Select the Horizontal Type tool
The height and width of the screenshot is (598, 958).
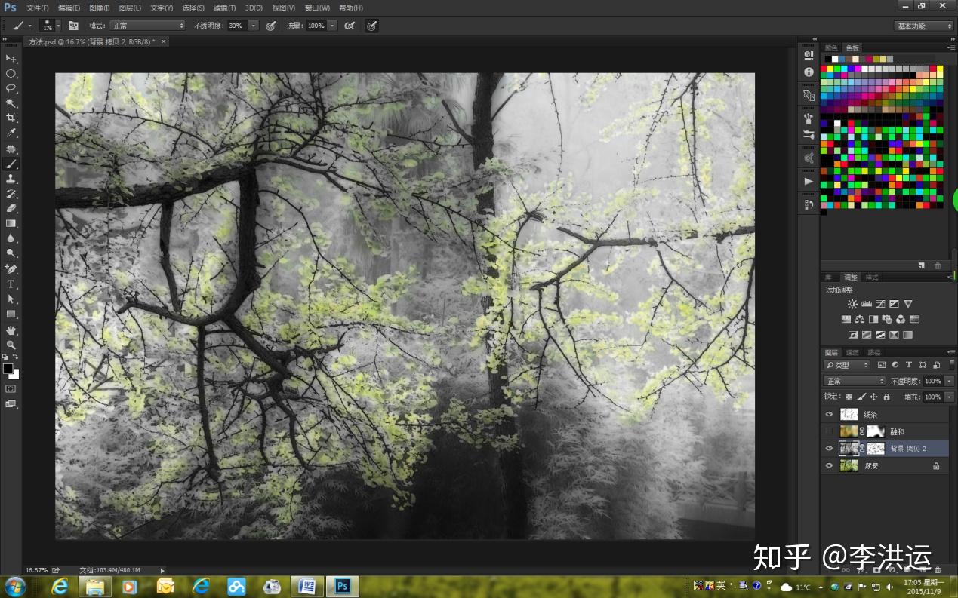click(x=11, y=284)
